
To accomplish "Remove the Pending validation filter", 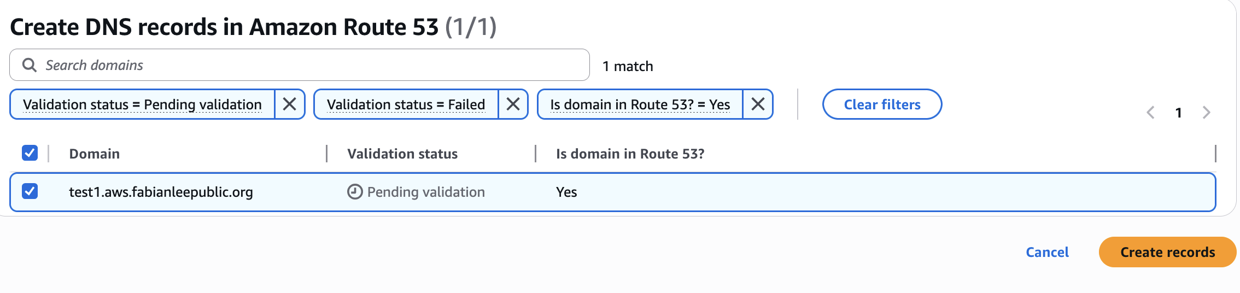I will pyautogui.click(x=289, y=104).
